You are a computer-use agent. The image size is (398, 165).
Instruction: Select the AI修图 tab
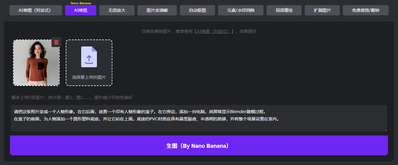[x=81, y=10]
